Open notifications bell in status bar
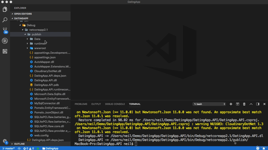268x150 pixels. click(264, 148)
